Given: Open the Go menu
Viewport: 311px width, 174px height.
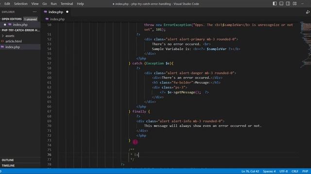Looking at the screenshot, I should tap(45, 4).
